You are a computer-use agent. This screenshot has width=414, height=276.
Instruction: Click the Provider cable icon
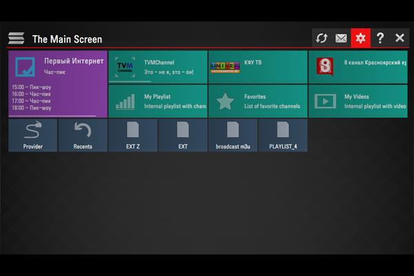coord(32,130)
